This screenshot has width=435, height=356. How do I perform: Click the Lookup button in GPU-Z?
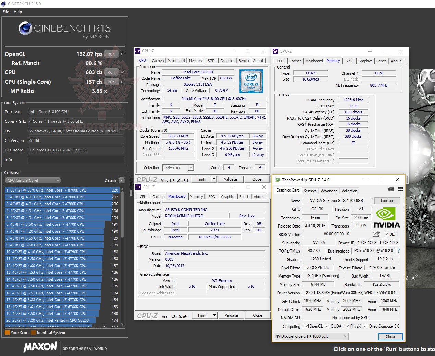click(x=387, y=201)
